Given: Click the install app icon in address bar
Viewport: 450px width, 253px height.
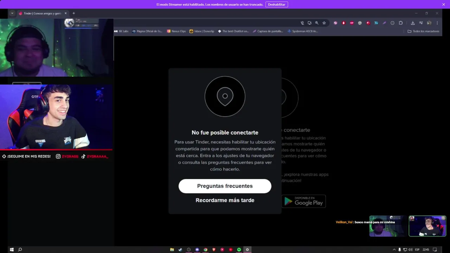Looking at the screenshot, I should (x=309, y=23).
